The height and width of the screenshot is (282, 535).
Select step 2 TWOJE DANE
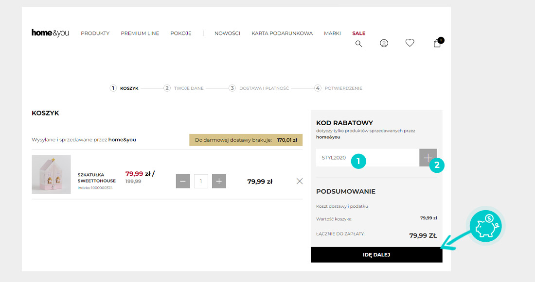[183, 88]
